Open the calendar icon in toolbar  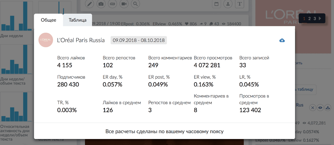click(x=217, y=4)
